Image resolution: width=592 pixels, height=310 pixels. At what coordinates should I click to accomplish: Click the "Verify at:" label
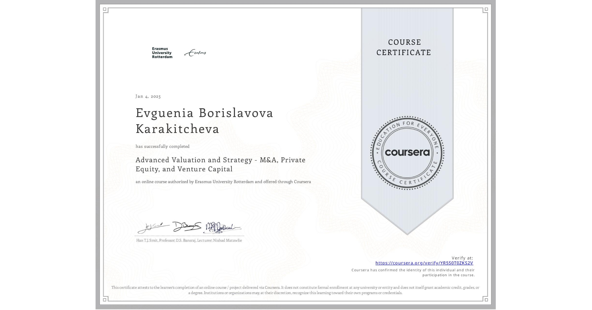462,258
